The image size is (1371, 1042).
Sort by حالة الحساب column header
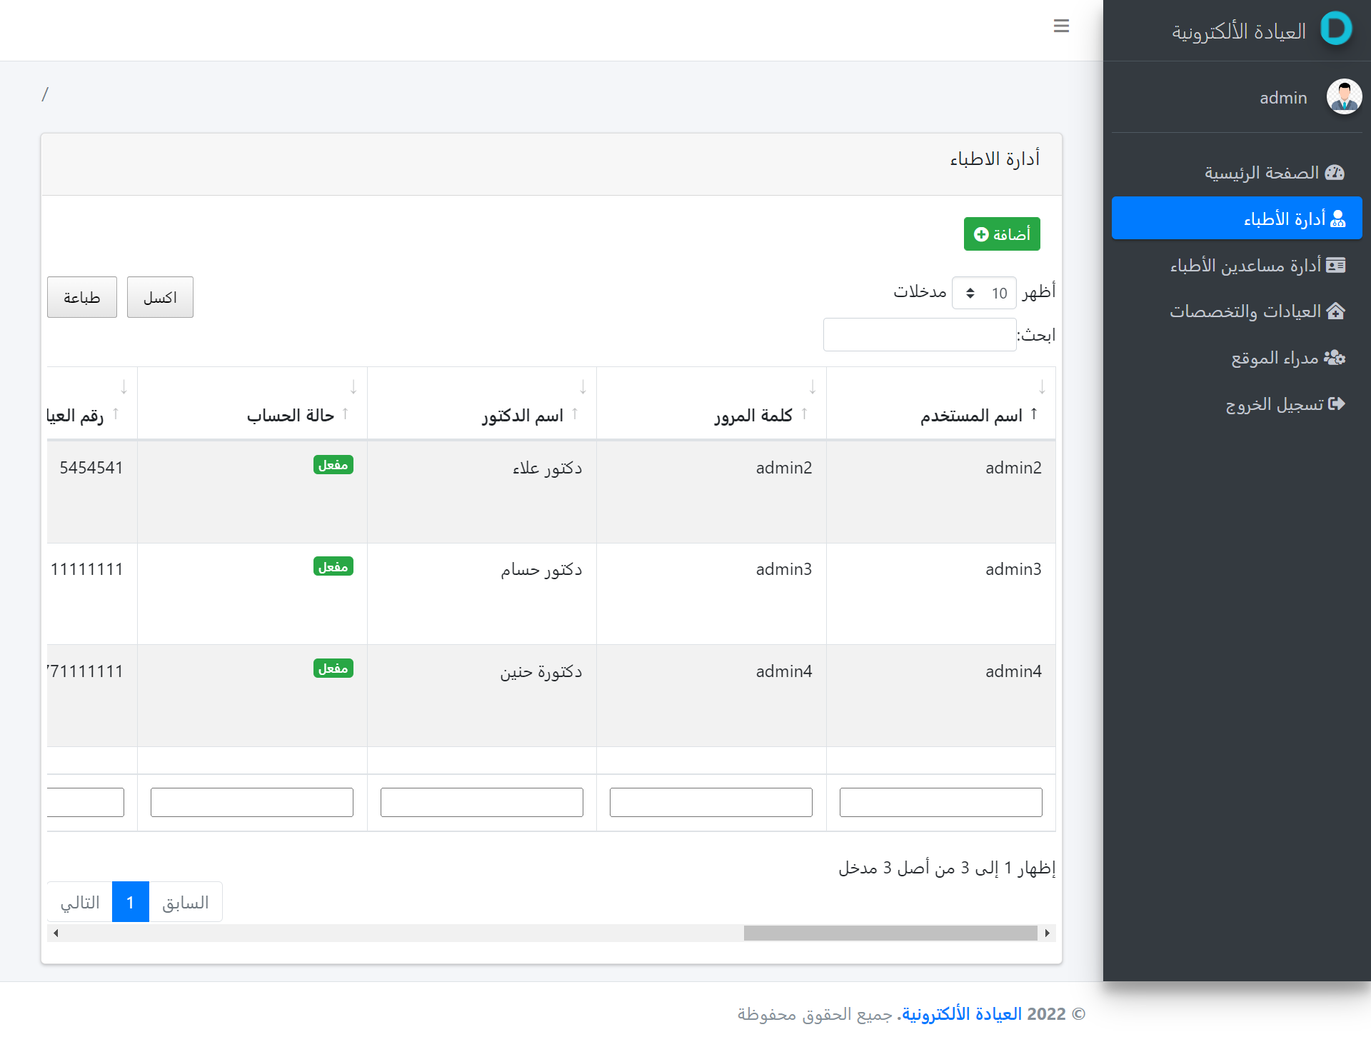(290, 416)
